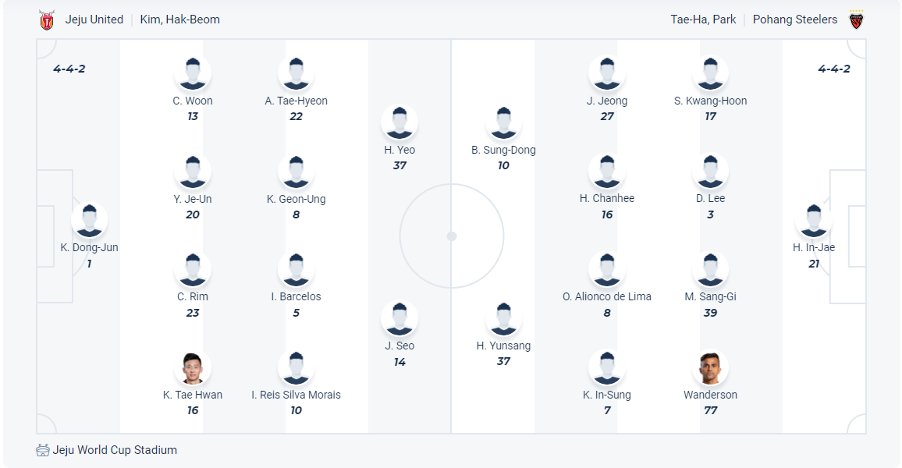Click coach name Kim, Hak-Beom
Image resolution: width=902 pixels, height=468 pixels.
tap(180, 19)
